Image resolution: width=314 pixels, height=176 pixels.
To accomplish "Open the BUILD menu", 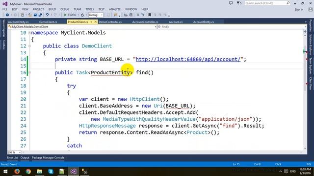I will coord(52,9).
